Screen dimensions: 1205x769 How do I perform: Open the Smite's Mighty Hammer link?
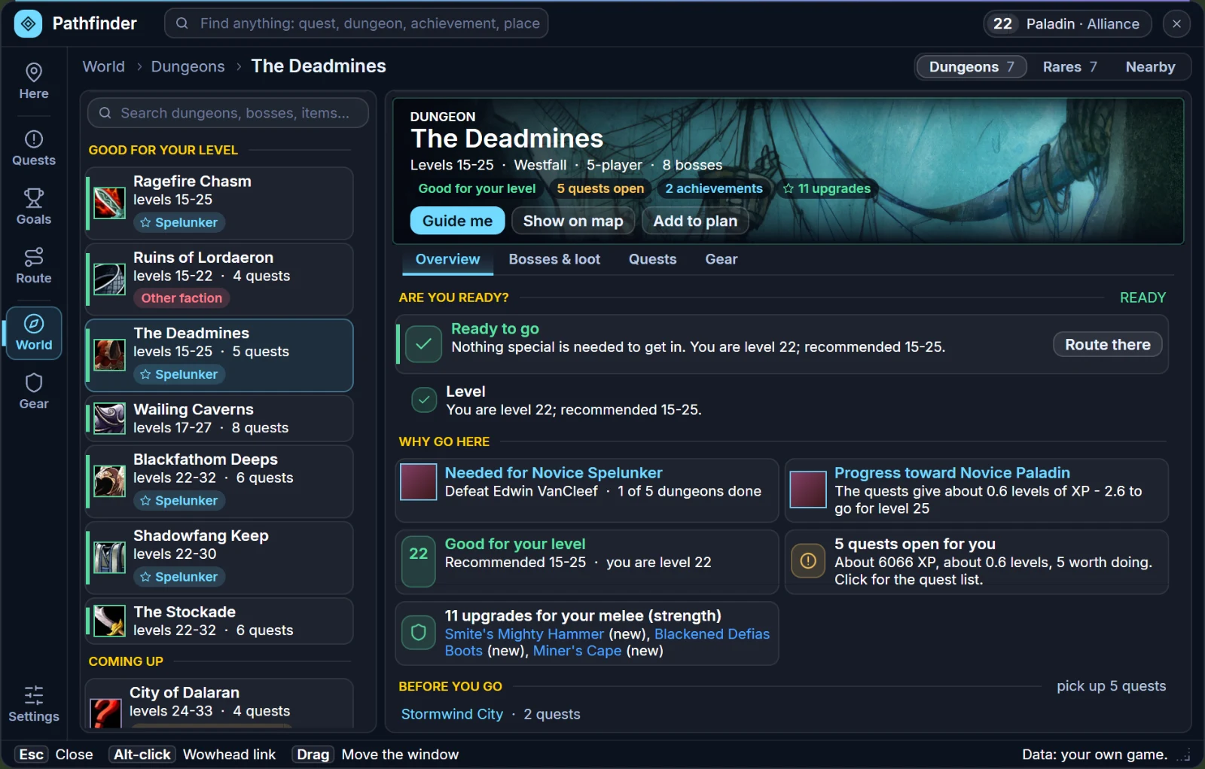pos(524,634)
